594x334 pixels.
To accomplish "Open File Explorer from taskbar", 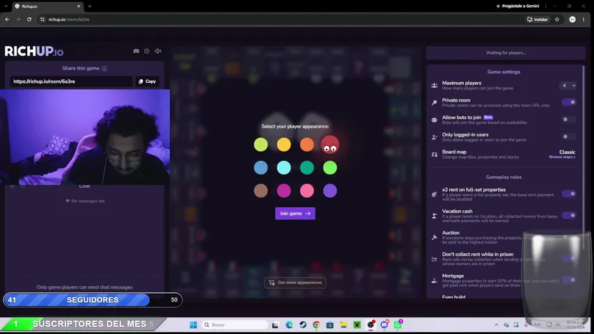I will [343, 325].
